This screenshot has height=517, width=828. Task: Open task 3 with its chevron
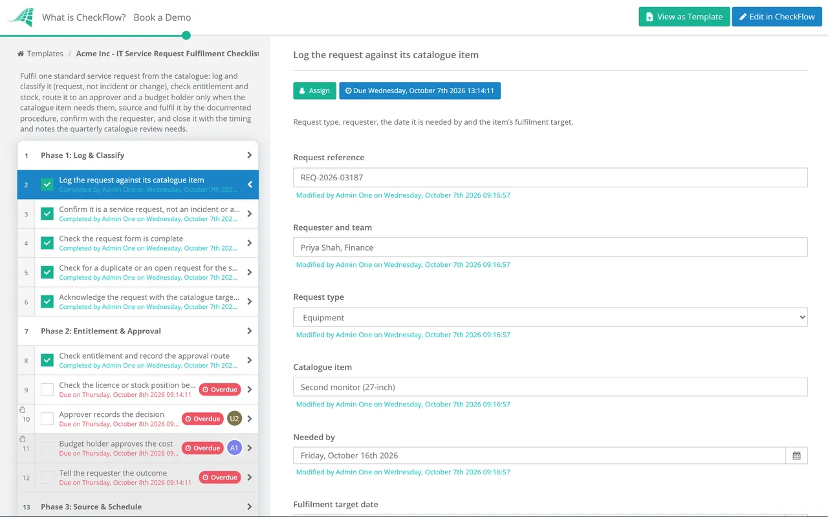coord(250,214)
